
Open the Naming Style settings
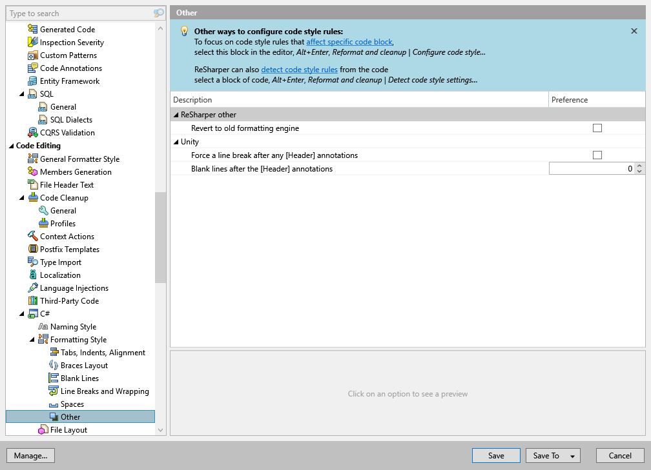point(74,326)
